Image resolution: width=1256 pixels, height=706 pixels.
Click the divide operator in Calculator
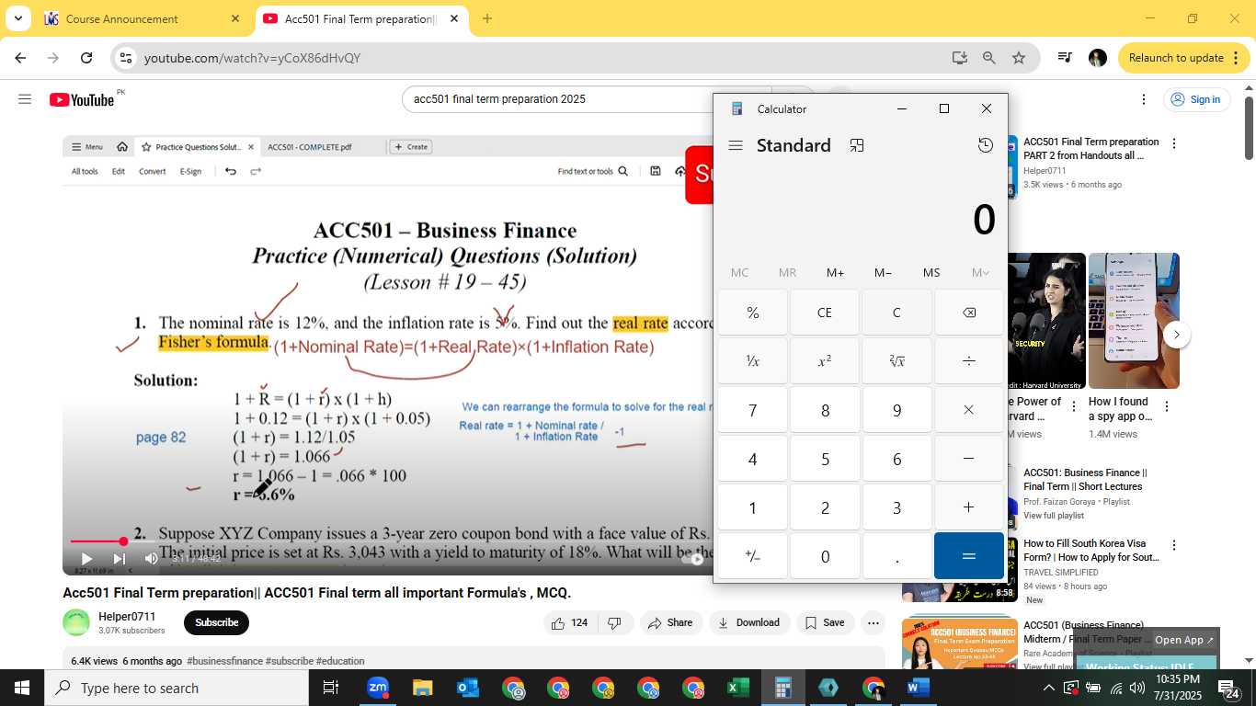[969, 361]
